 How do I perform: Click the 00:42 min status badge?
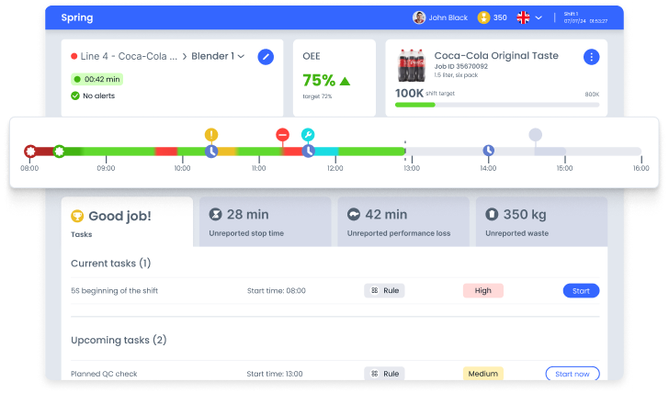pos(96,79)
